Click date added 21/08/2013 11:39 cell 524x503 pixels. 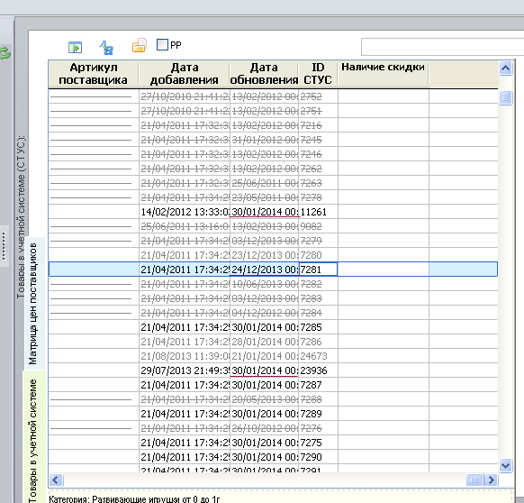[x=185, y=356]
